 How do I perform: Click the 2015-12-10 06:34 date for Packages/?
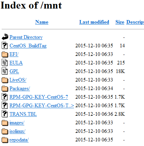(94, 88)
